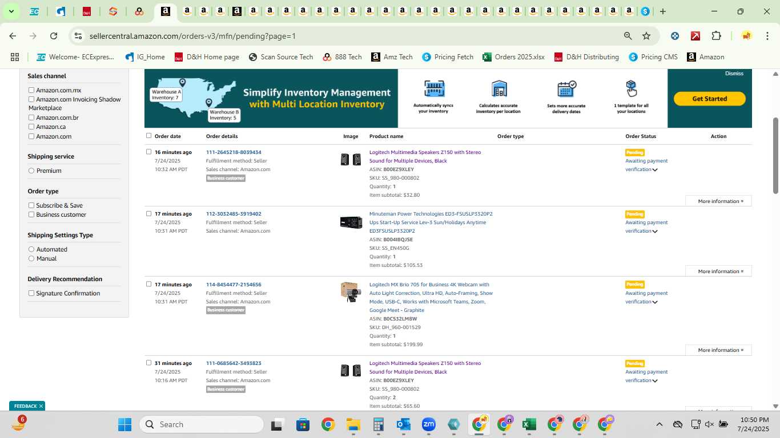Open the Extensions puzzle icon

(x=716, y=36)
